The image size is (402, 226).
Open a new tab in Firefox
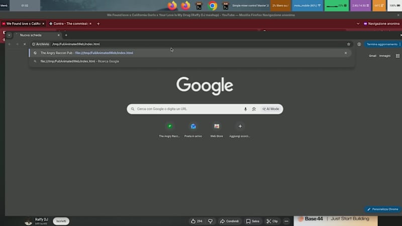coord(98,24)
